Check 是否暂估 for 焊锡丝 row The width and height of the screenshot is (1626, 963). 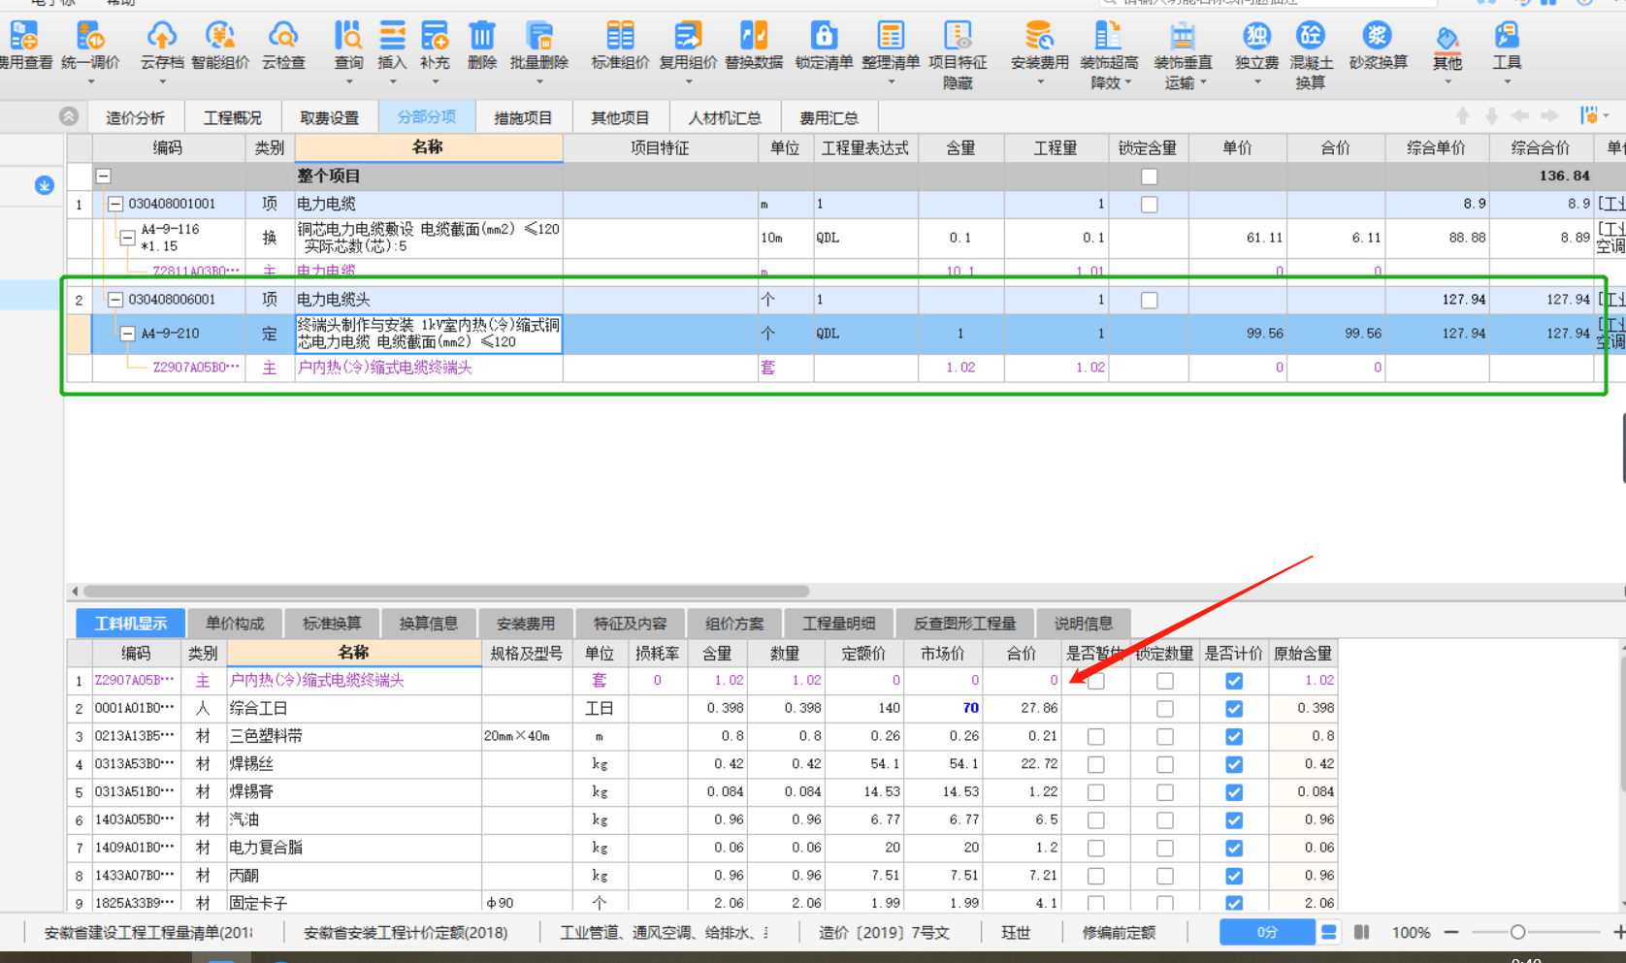[x=1095, y=765]
